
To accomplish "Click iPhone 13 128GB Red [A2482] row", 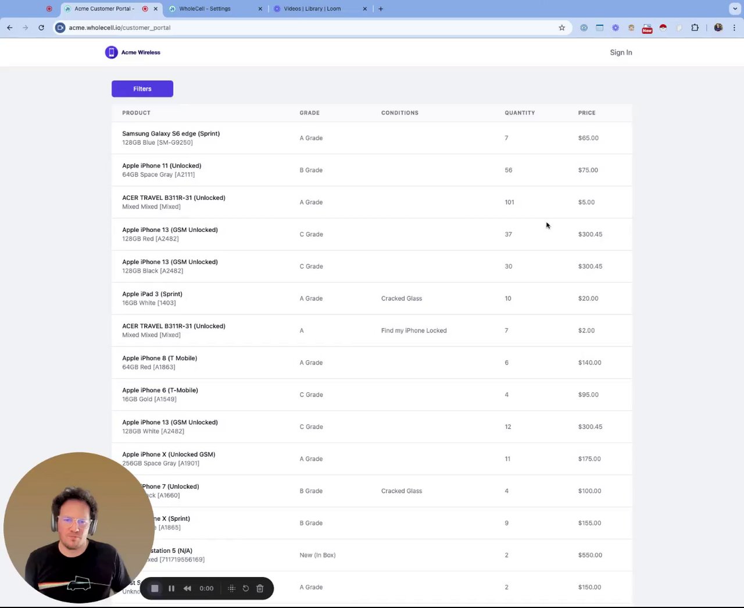I will point(371,234).
